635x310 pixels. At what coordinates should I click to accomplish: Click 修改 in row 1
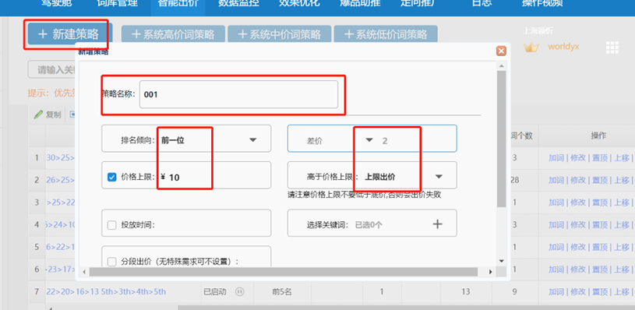click(x=577, y=158)
